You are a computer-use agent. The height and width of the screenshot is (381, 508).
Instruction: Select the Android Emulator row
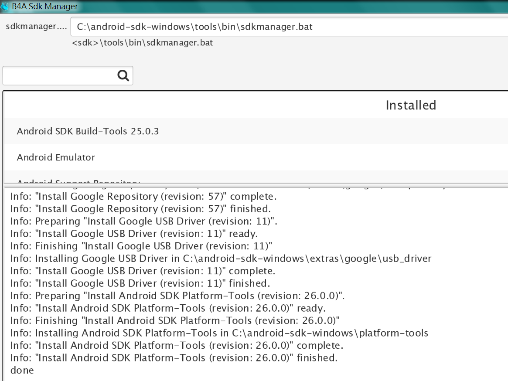[56, 157]
